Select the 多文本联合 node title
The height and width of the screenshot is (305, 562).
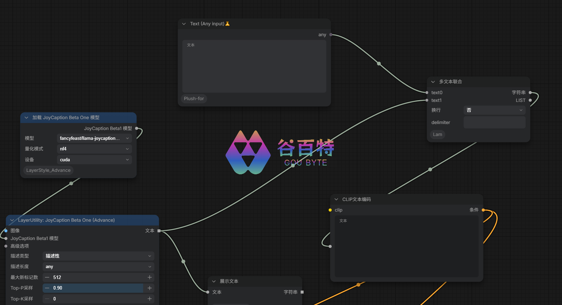click(x=450, y=82)
